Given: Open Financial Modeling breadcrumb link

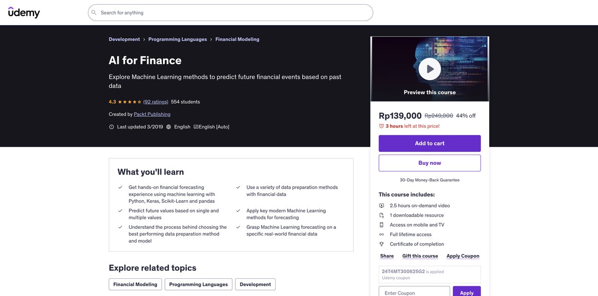Looking at the screenshot, I should tap(237, 39).
